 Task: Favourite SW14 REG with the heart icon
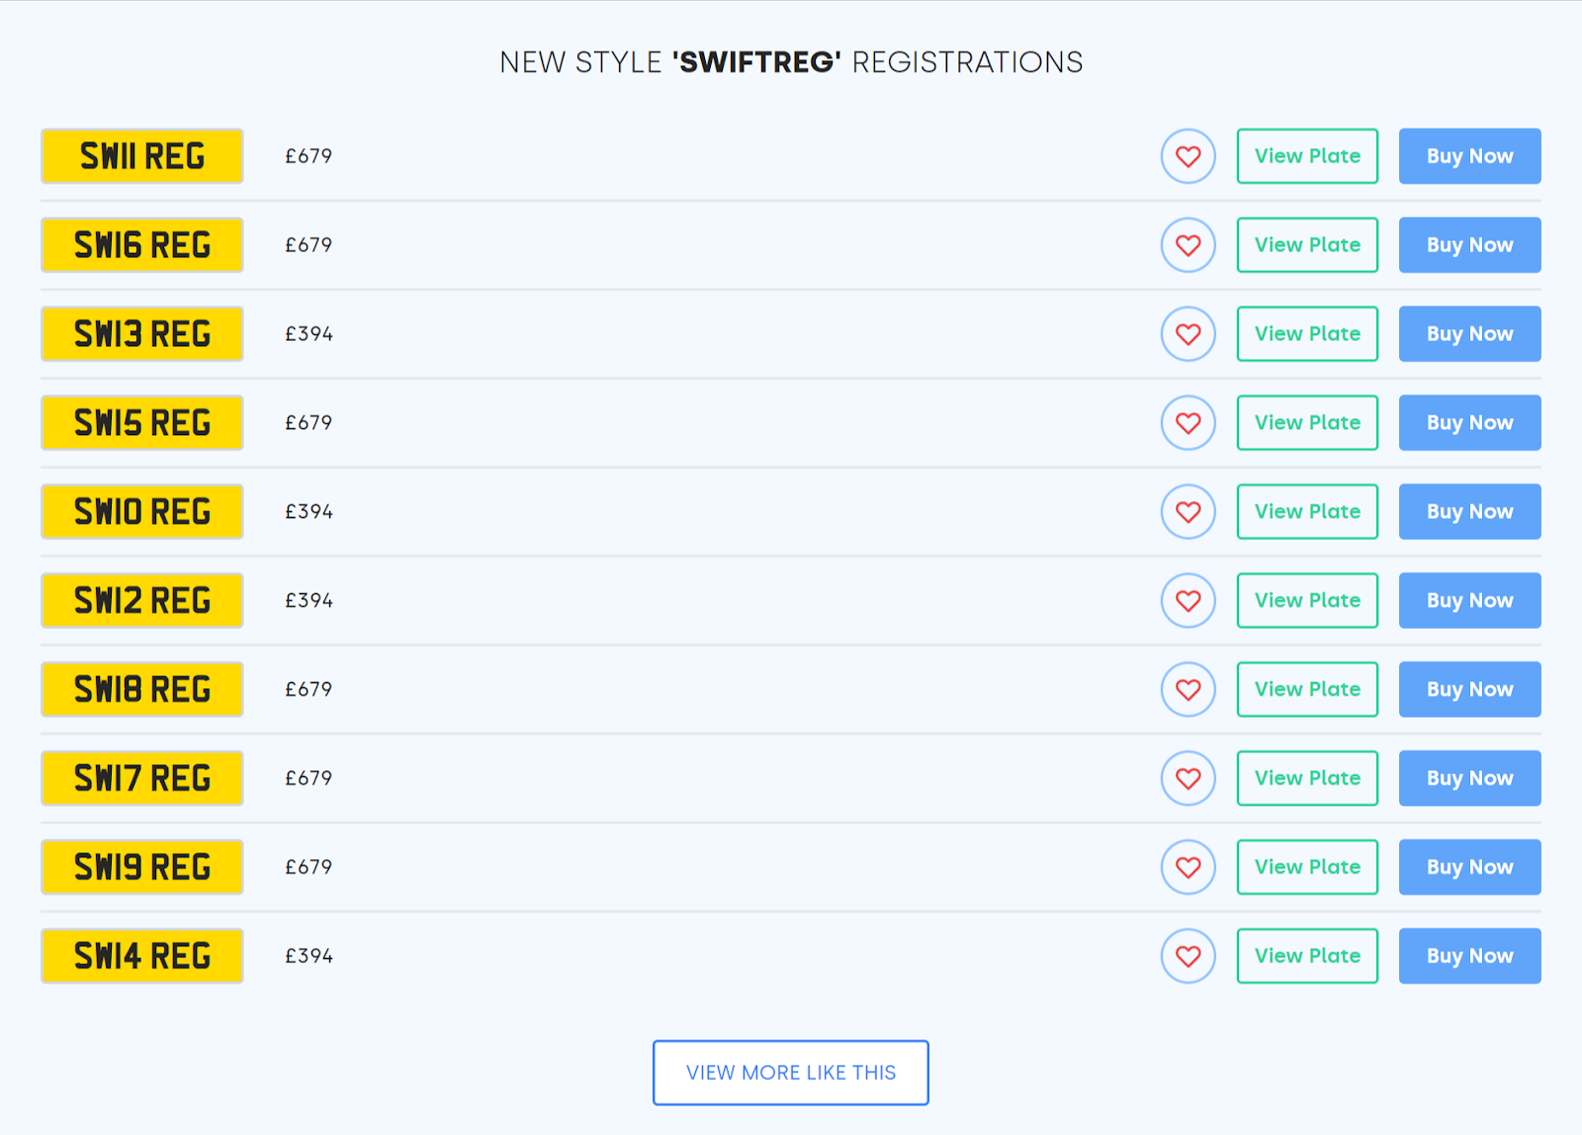click(1187, 956)
